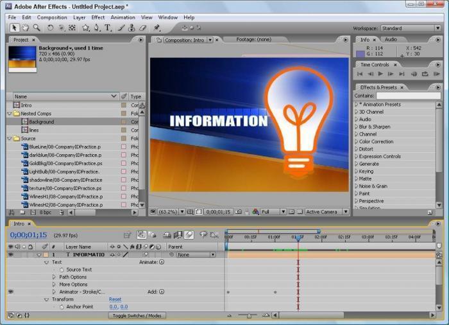Screen dimensions: 449x325
Task: Click the Frame Blending enable icon in timeline
Action: [x=178, y=235]
